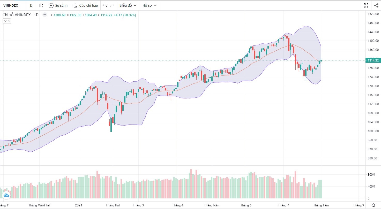Click the redo arrow icon

[x=112, y=5]
